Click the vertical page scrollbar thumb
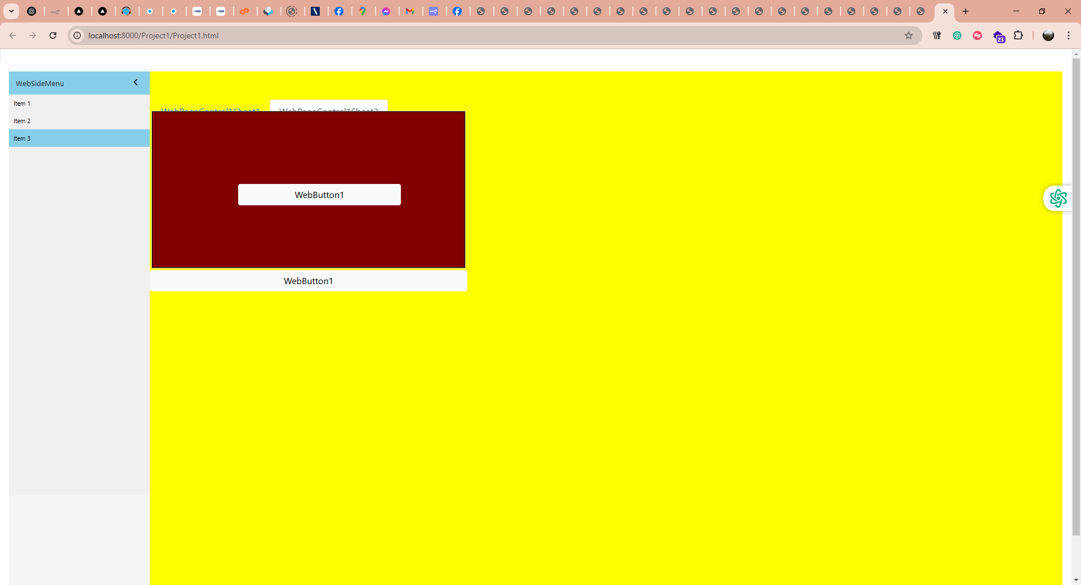1081x585 pixels. pyautogui.click(x=1076, y=296)
